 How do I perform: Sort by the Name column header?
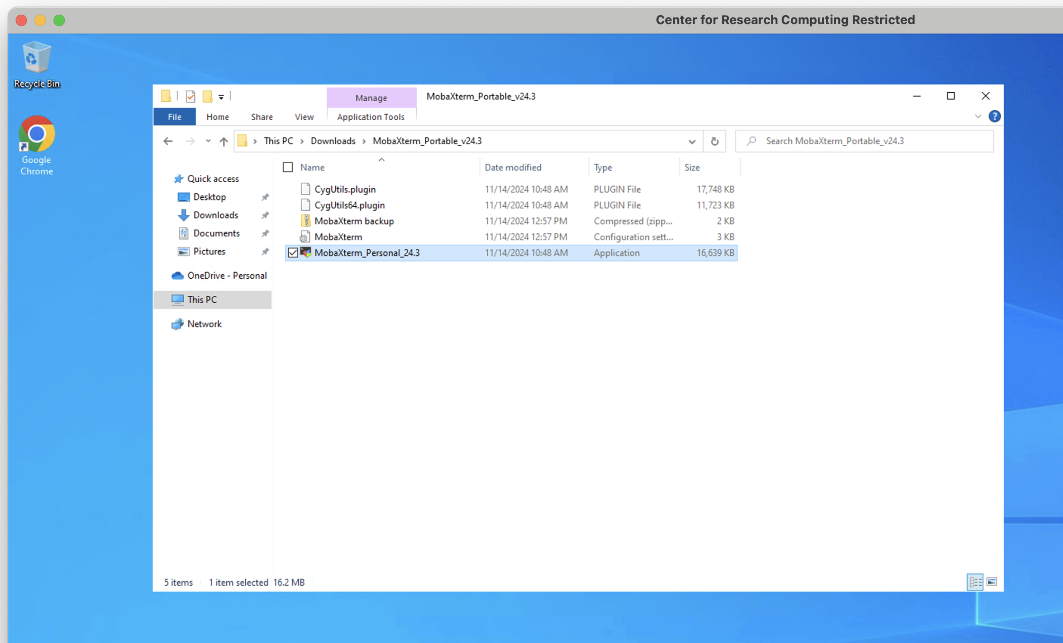click(x=312, y=167)
